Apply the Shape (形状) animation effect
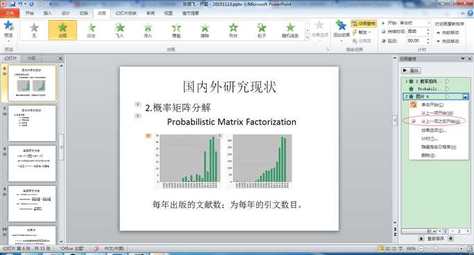Screen dimensions: 474x255 click(x=233, y=30)
